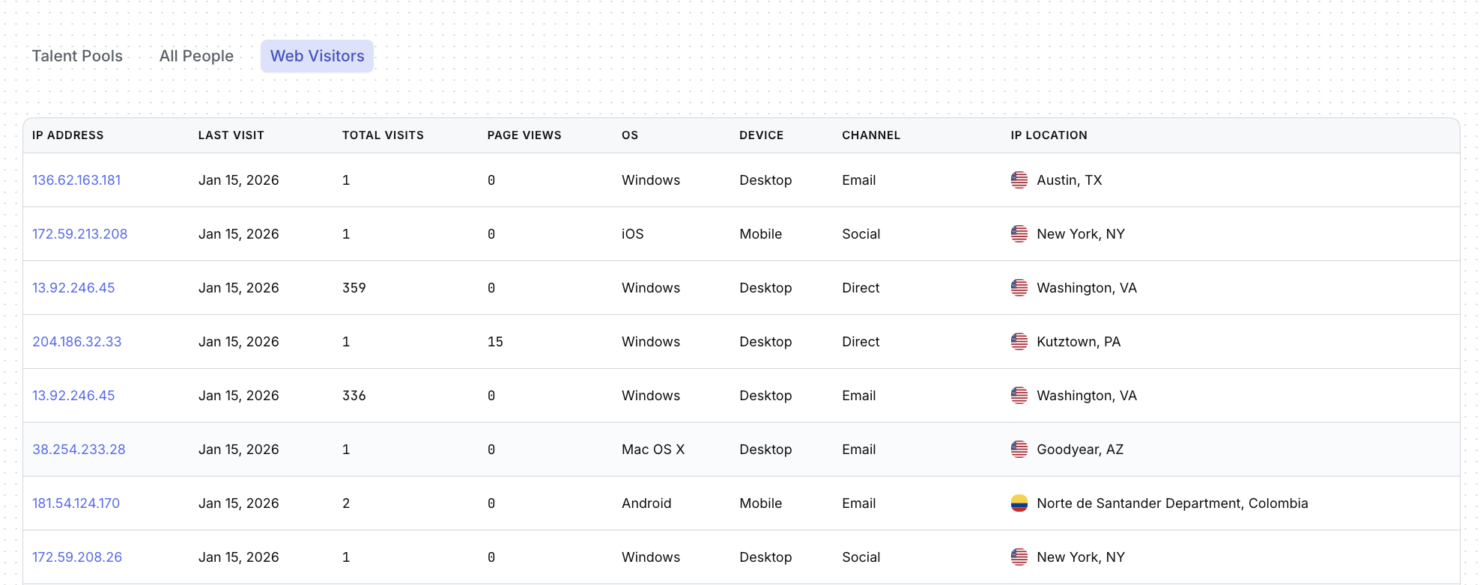Click the Total Visits column header
Viewport: 1483px width, 585px height.
coord(383,135)
